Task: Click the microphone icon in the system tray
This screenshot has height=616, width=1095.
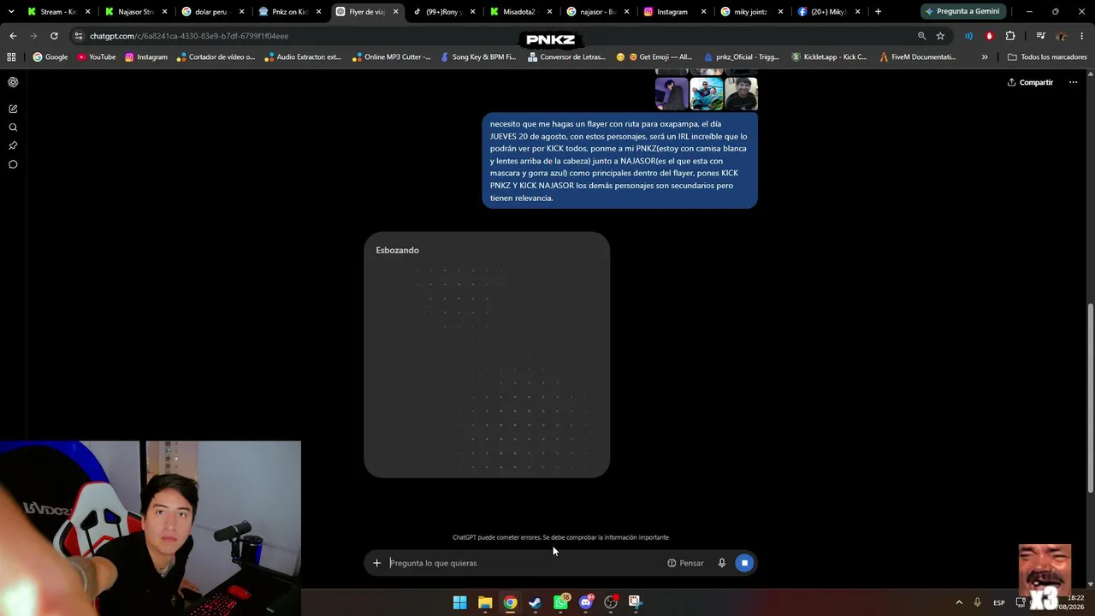Action: pos(977,602)
